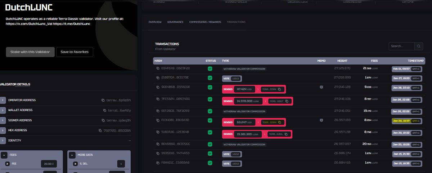The height and width of the screenshot is (173, 432).
Task: Copy the operator address terrav...6p9z6h
Action: [x=103, y=100]
